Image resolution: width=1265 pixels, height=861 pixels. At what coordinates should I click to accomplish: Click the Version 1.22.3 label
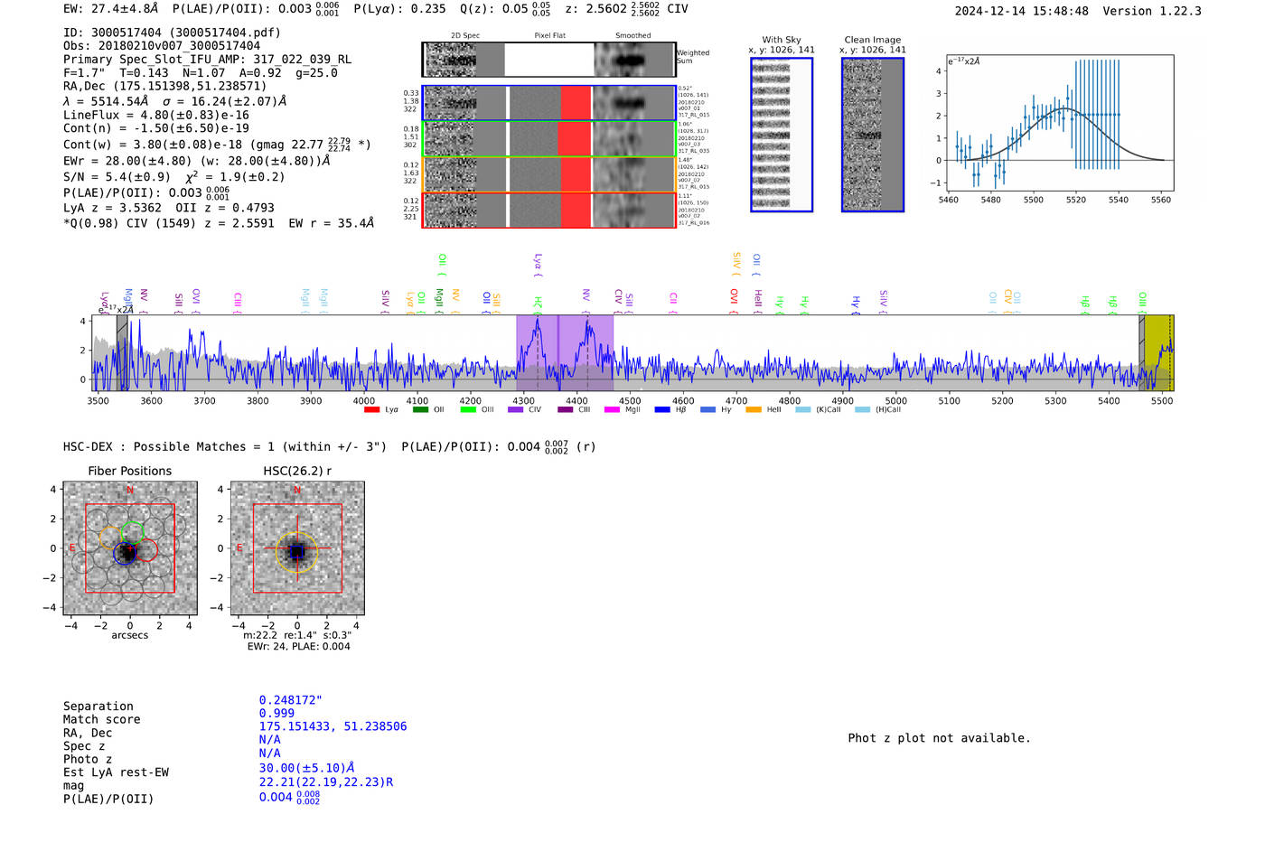1152,12
